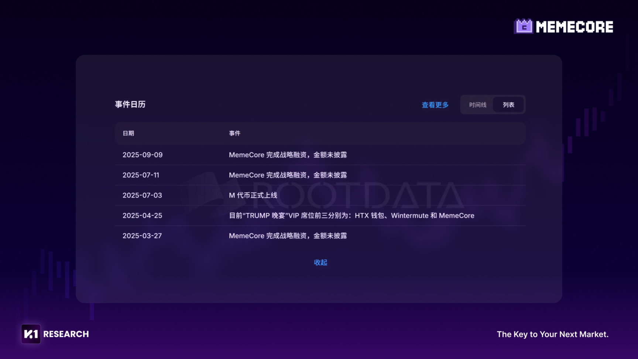Screen dimensions: 638x359
Task: Select the 2025-07-03 date cell
Action: point(142,195)
